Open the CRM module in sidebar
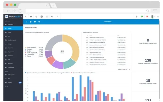Screen dimensions: 163x102 point(9,36)
